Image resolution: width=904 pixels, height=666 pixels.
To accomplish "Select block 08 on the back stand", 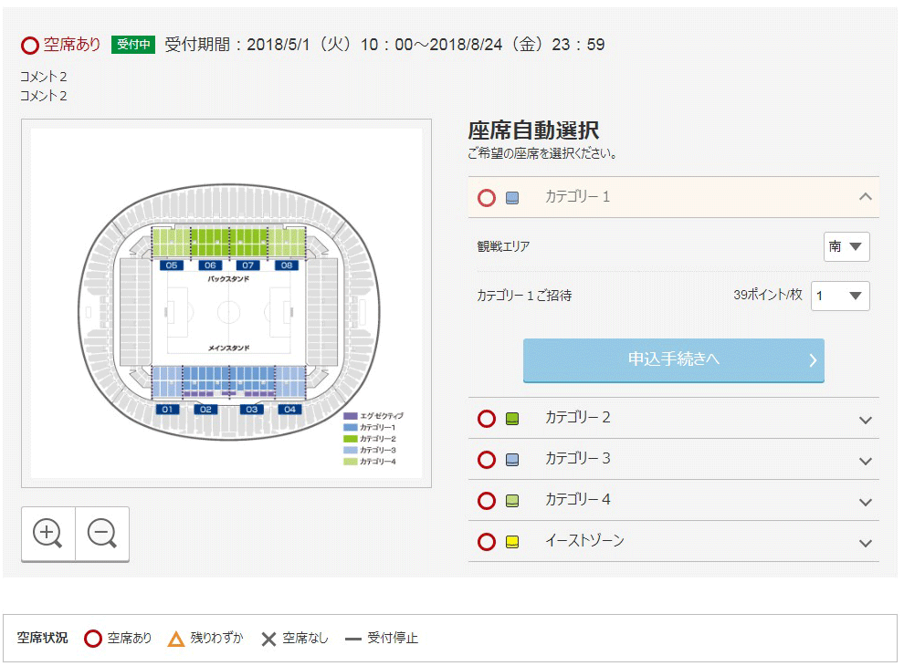I will click(x=287, y=265).
